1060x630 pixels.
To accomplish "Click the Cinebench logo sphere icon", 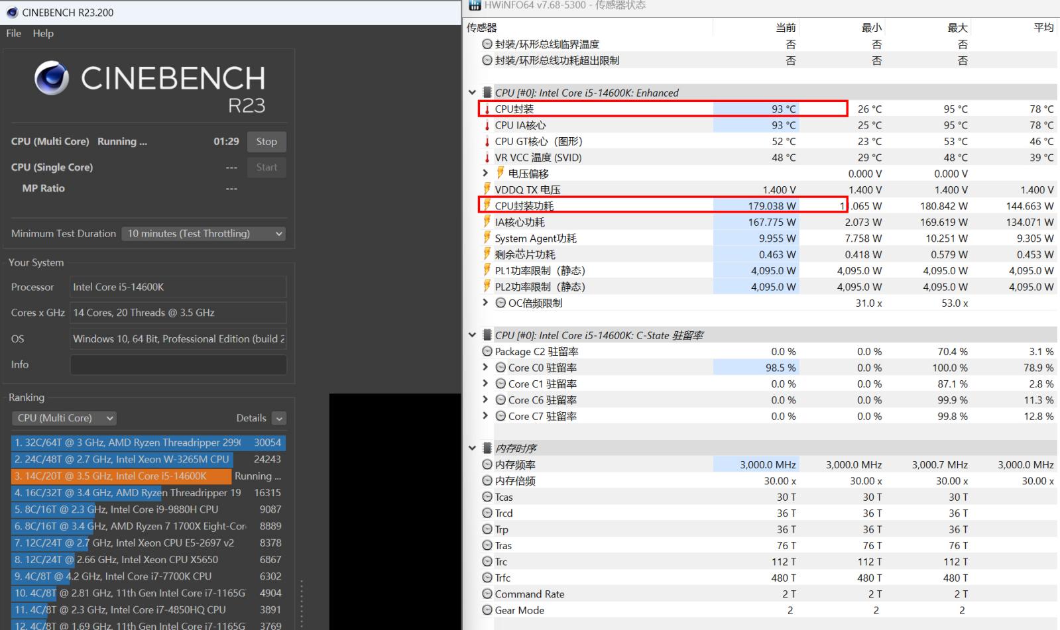I will [51, 78].
